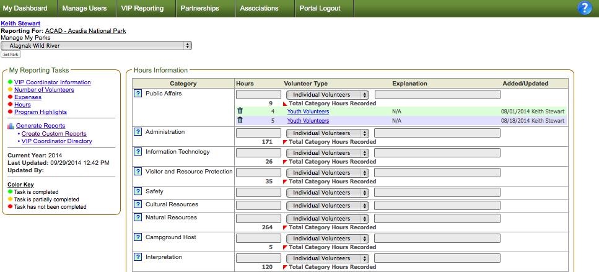Viewport: 599px width, 272px height.
Task: Click the Generate Reports chart icon
Action: 11,126
